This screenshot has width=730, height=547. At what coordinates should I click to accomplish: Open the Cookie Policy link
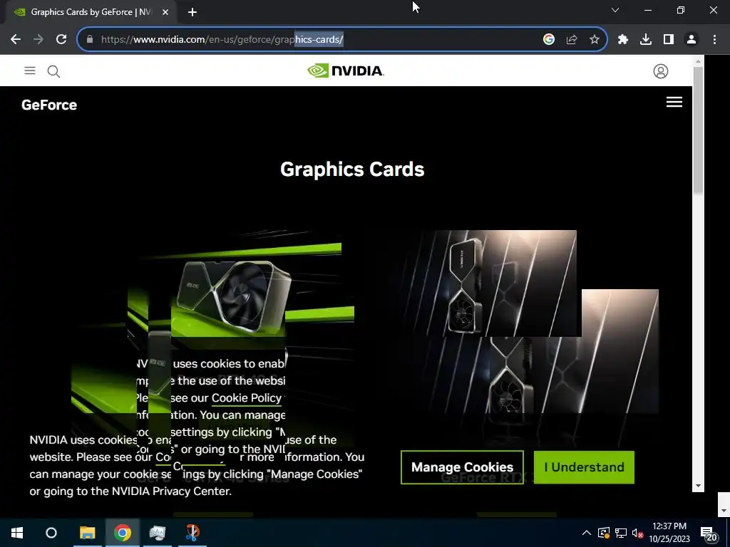coord(246,398)
